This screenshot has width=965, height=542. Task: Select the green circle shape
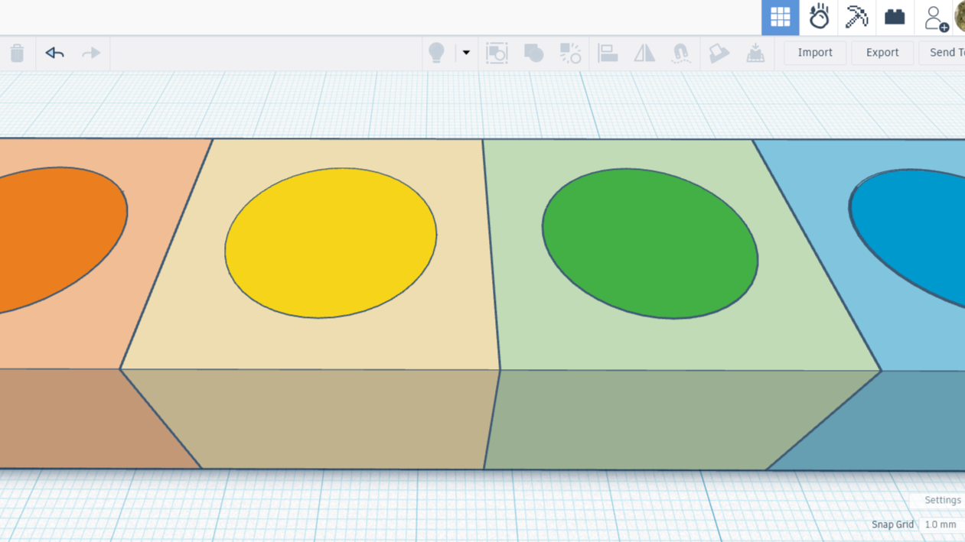tap(650, 243)
